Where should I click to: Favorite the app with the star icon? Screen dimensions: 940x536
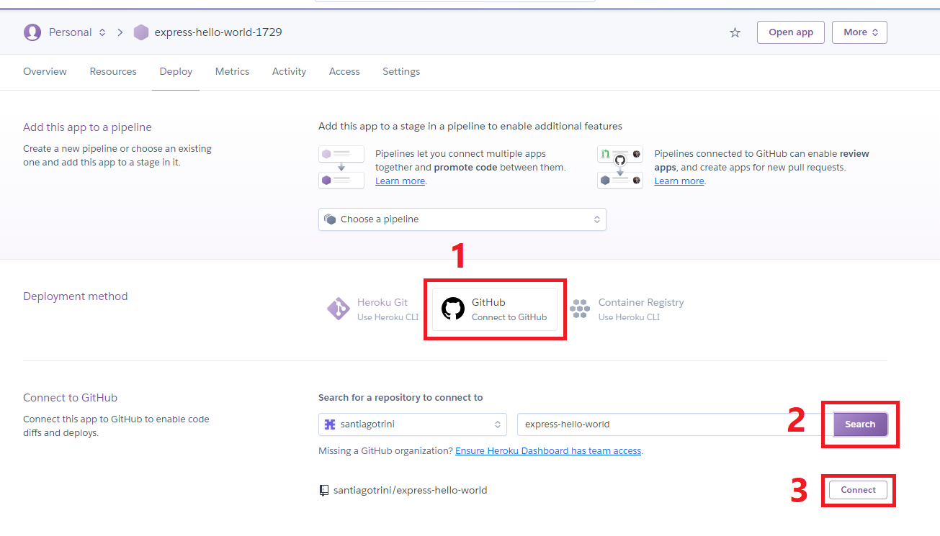click(x=735, y=32)
